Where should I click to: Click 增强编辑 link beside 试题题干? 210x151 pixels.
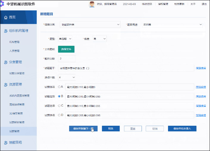pos(200,68)
